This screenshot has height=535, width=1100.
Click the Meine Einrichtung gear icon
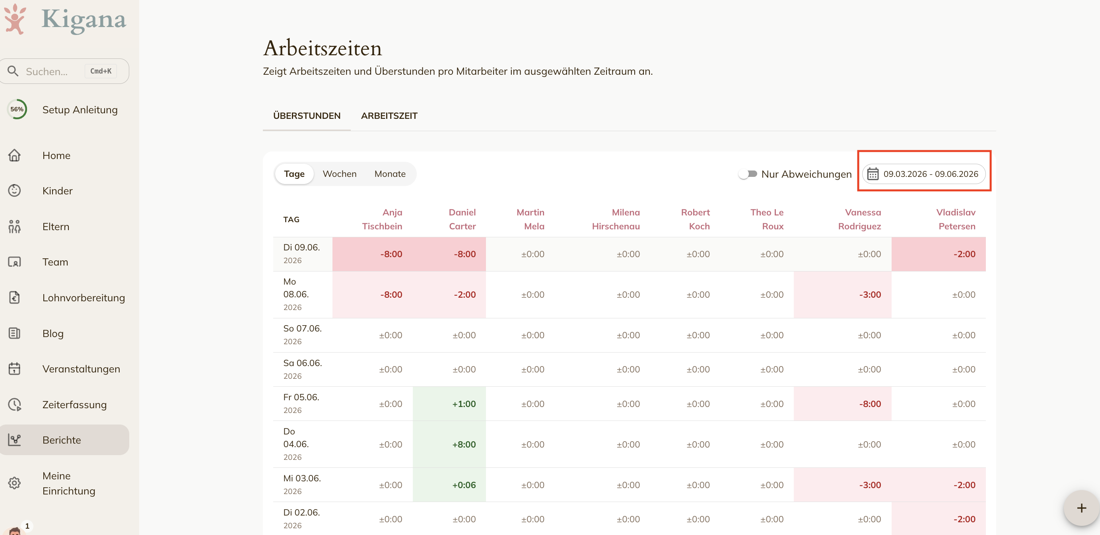click(15, 483)
